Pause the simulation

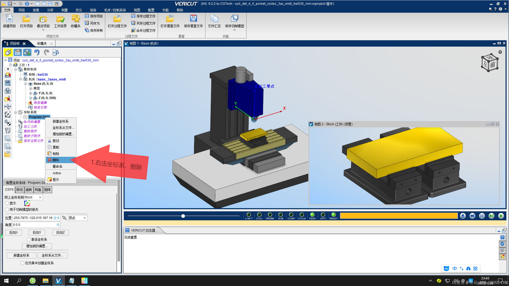coord(482,216)
